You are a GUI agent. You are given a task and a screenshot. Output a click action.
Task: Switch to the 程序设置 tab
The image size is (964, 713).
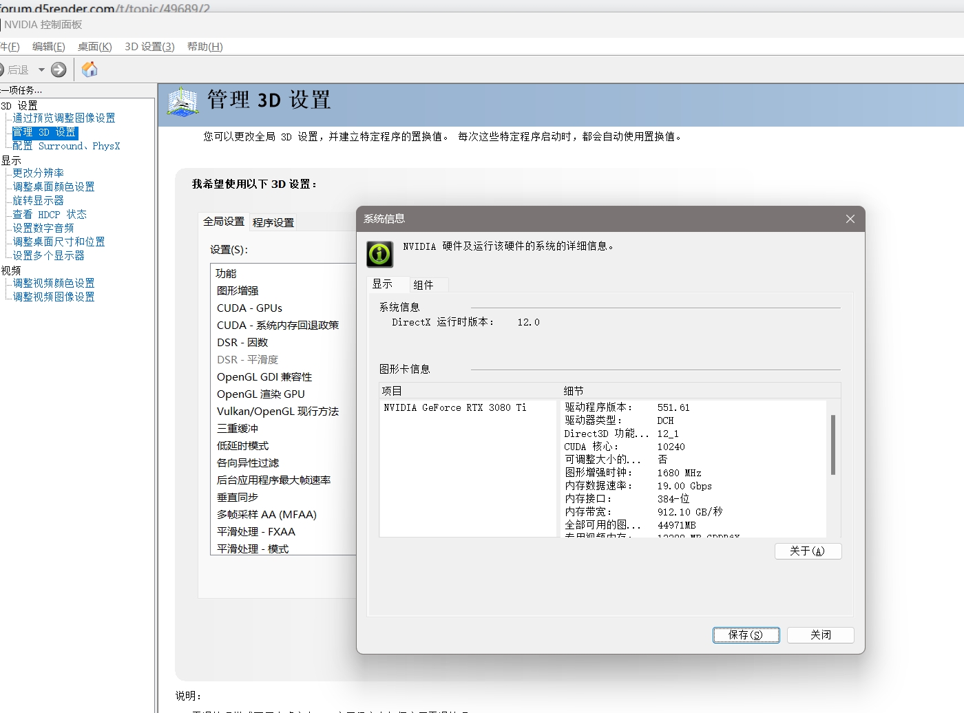coord(273,222)
